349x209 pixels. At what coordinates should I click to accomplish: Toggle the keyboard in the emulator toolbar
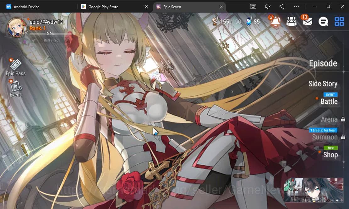[253, 6]
